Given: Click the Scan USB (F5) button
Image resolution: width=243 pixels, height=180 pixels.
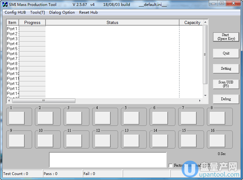Looking at the screenshot, I should tap(226, 84).
